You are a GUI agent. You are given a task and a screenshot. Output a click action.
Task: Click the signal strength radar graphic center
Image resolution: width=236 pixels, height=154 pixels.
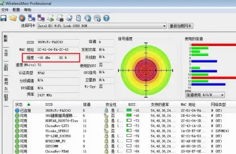[146, 70]
